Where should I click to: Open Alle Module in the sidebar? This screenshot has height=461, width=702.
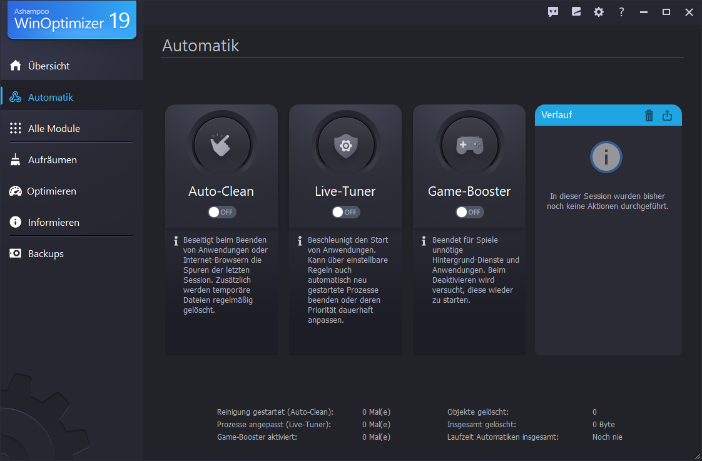click(54, 128)
